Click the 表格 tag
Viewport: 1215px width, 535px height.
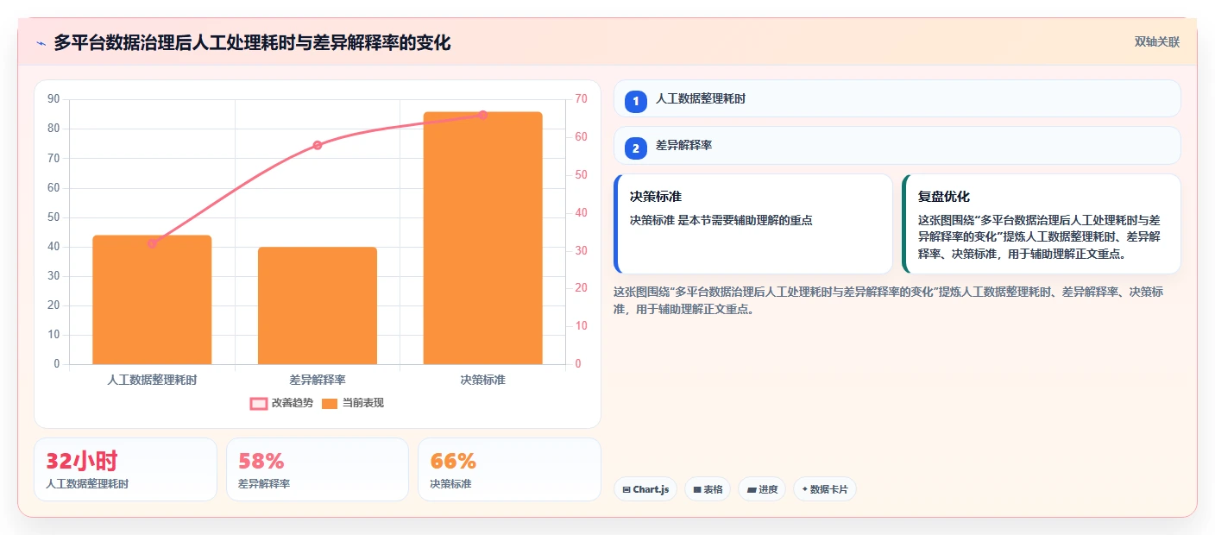coord(708,489)
